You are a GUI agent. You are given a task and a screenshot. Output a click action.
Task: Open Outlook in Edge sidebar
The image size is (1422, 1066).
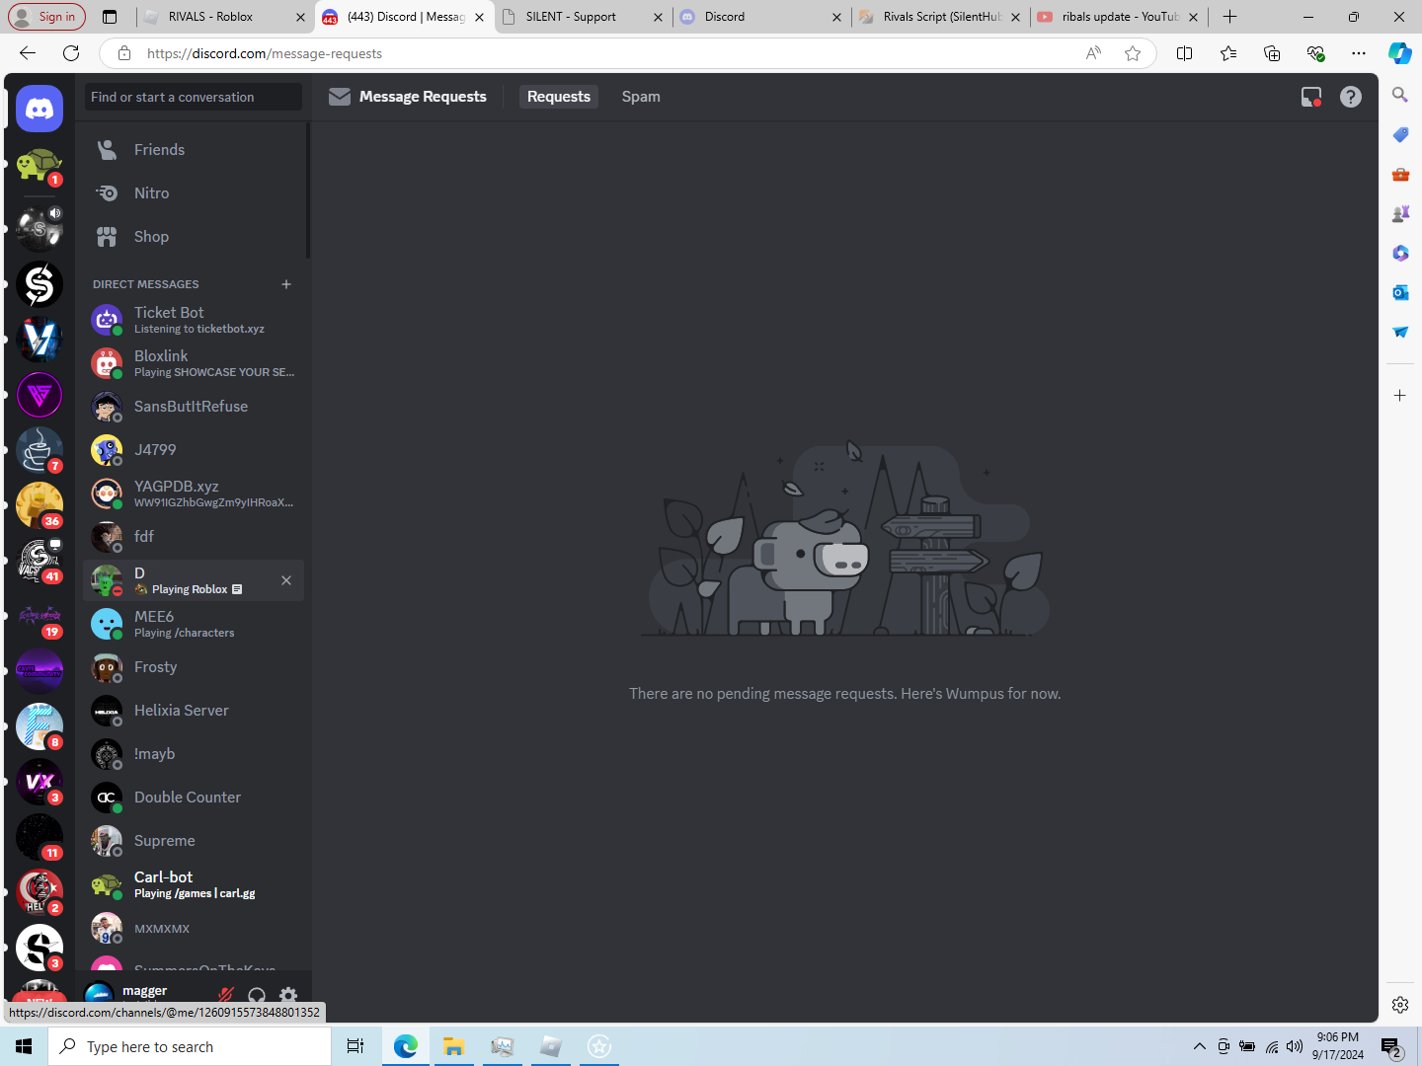[1400, 292]
